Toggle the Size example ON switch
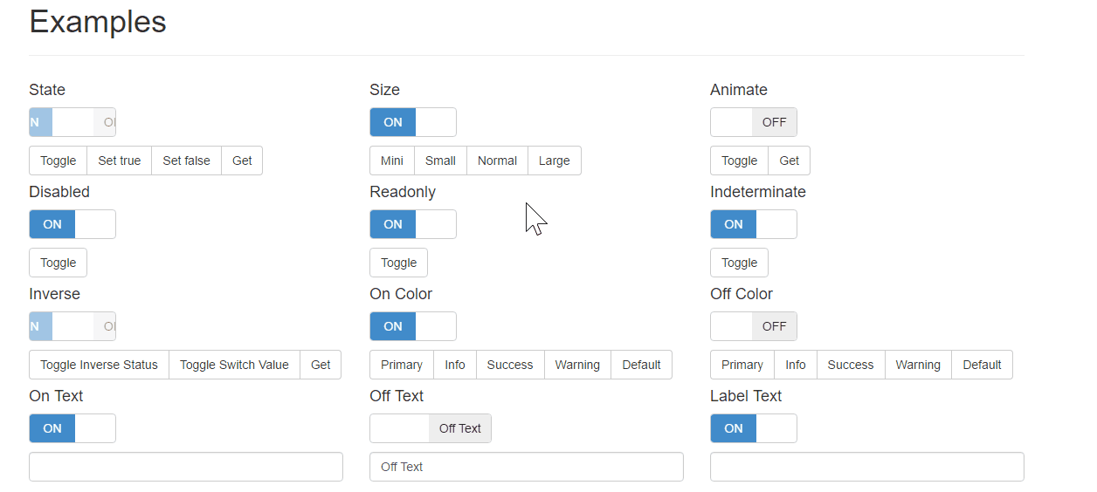 click(x=413, y=122)
